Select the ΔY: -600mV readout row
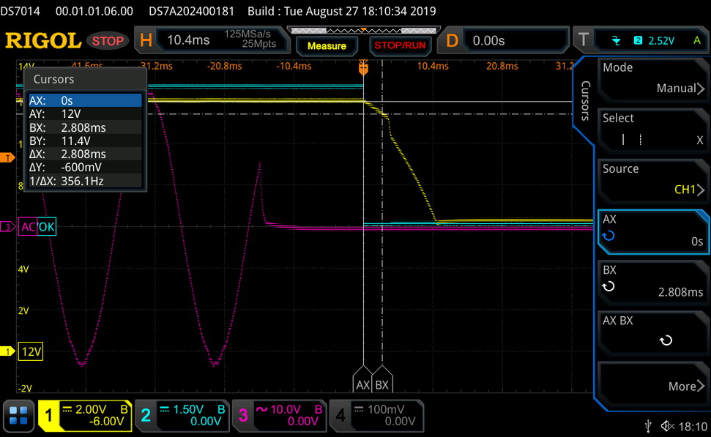The width and height of the screenshot is (711, 437). (85, 168)
